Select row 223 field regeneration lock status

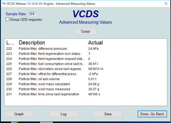coord(85,54)
